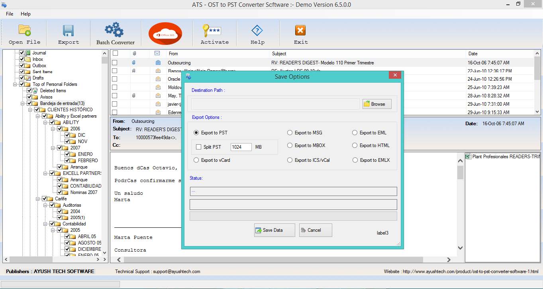Activate the software using the key icon

pyautogui.click(x=214, y=33)
